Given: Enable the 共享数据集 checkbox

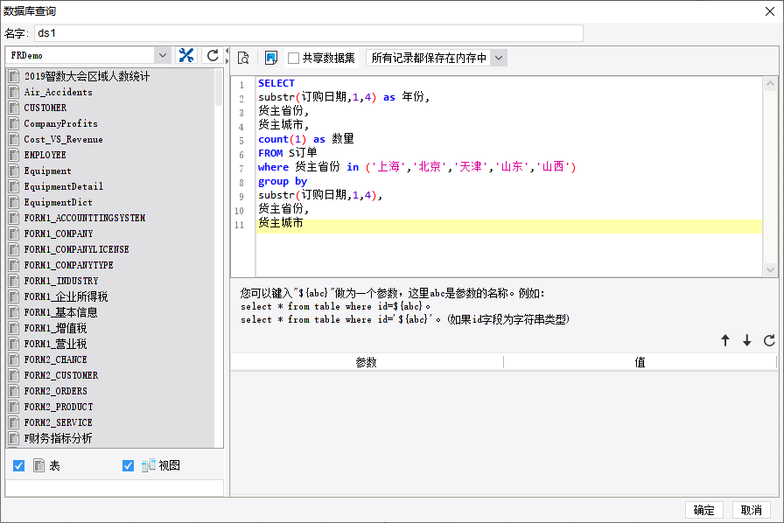Looking at the screenshot, I should (x=294, y=58).
